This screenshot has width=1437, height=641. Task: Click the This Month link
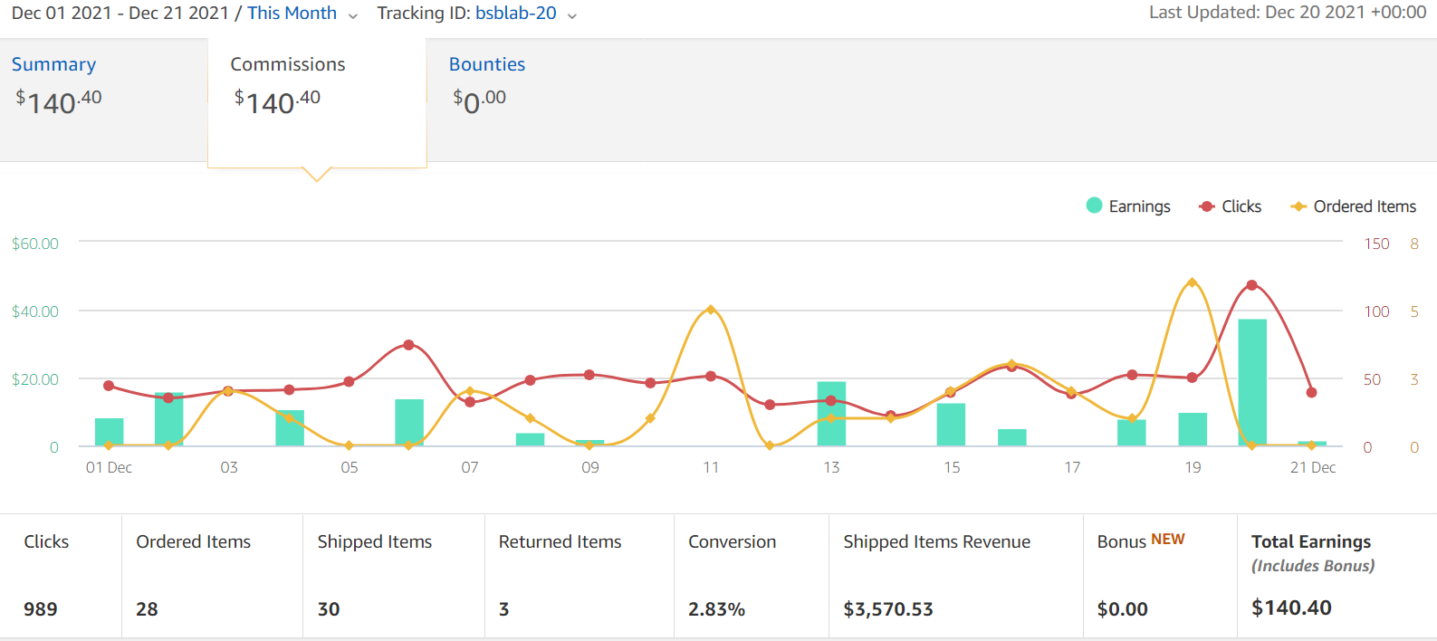[x=292, y=14]
